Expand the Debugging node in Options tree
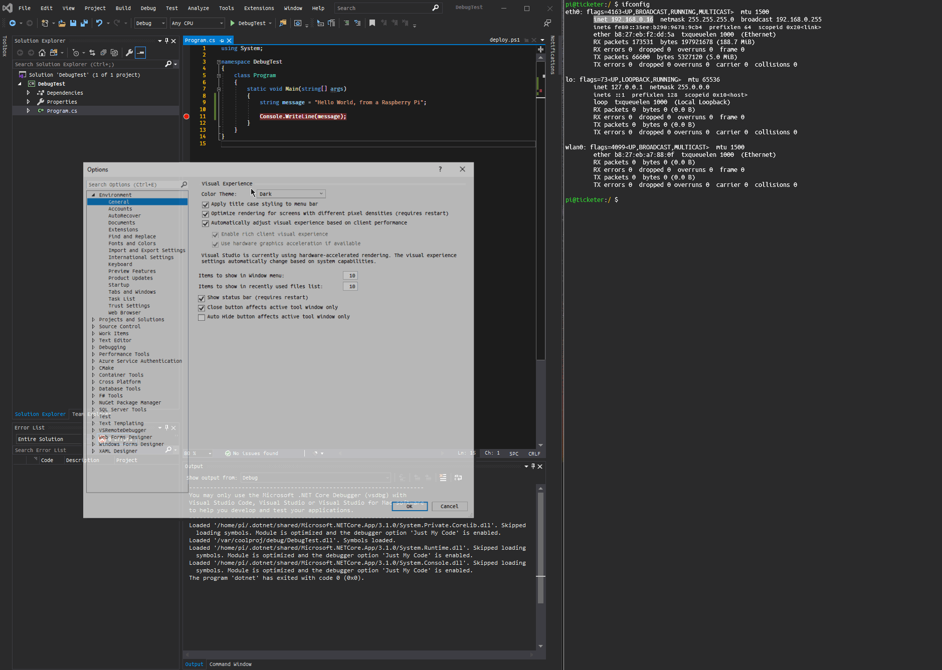The height and width of the screenshot is (670, 942). (x=93, y=347)
